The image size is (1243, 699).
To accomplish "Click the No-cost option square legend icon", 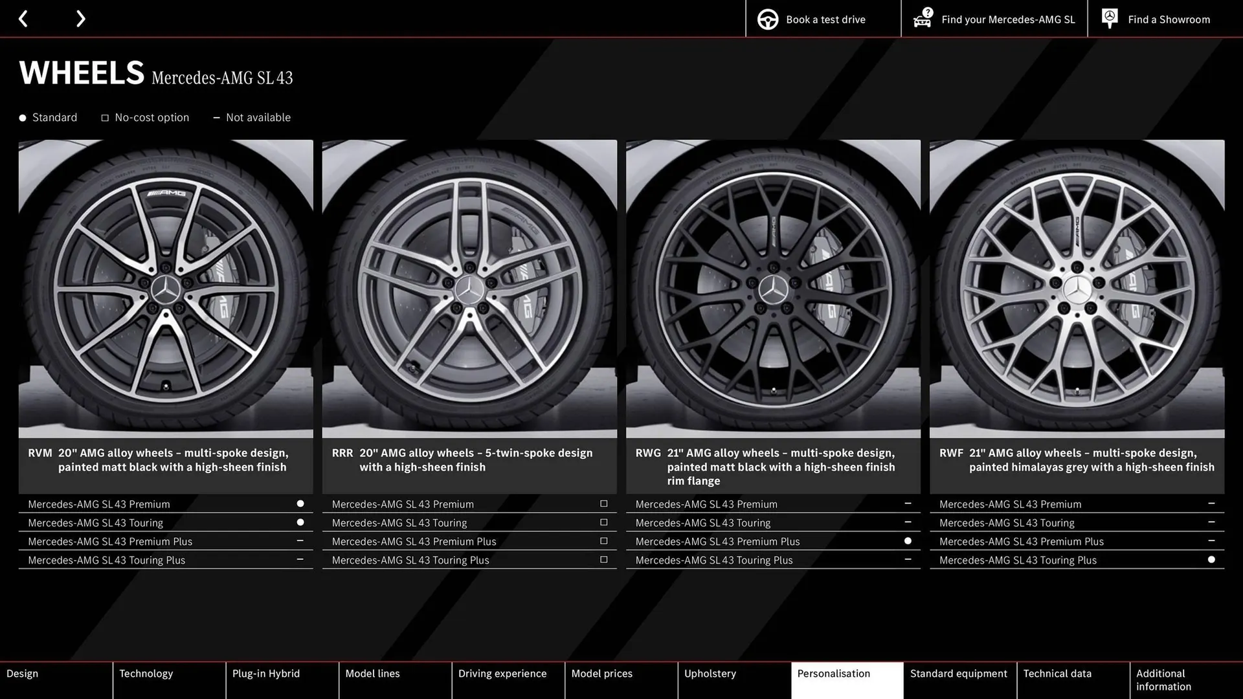I will (x=105, y=117).
